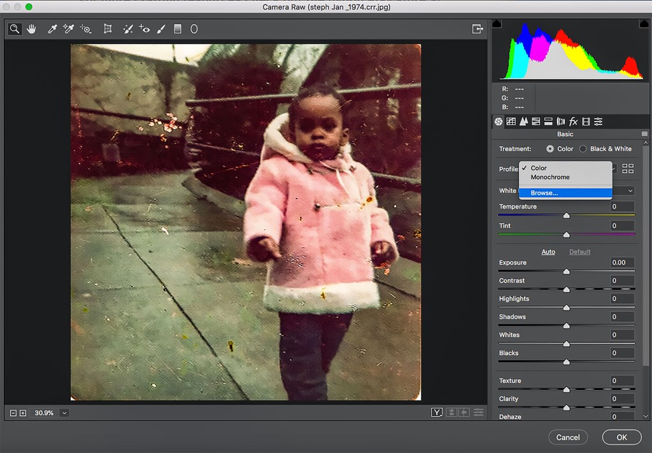The image size is (652, 453).
Task: Select the Graduated Filter tool
Action: (x=178, y=29)
